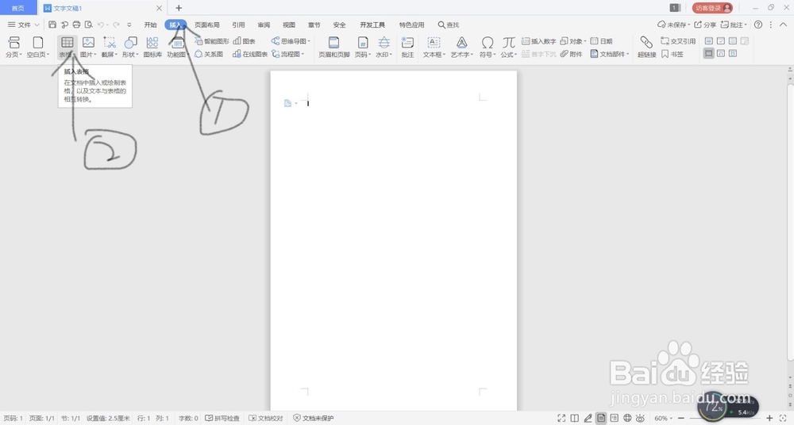794x425 pixels.
Task: Open the 文件 file menu
Action: tap(23, 25)
